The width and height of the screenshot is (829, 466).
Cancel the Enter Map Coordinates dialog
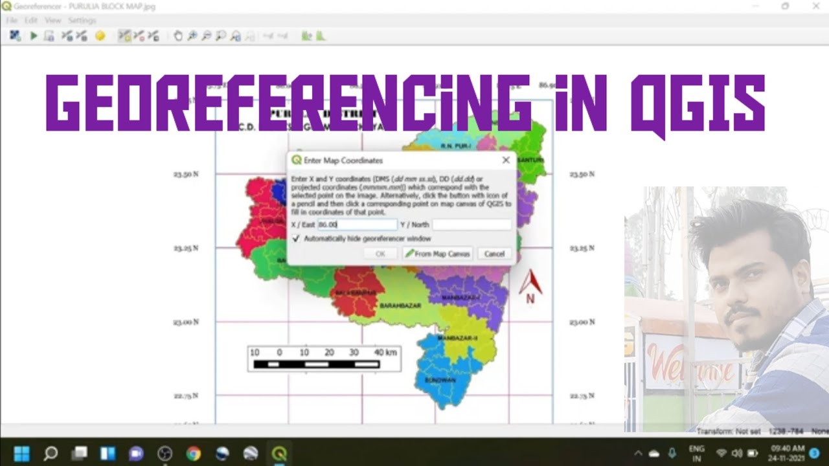pyautogui.click(x=494, y=254)
